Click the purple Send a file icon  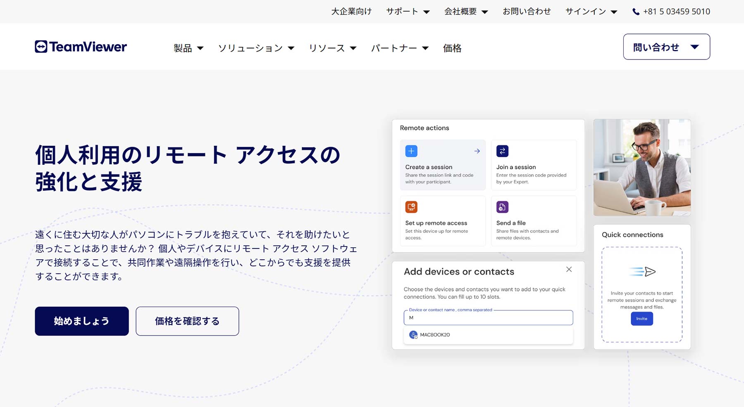coord(502,207)
